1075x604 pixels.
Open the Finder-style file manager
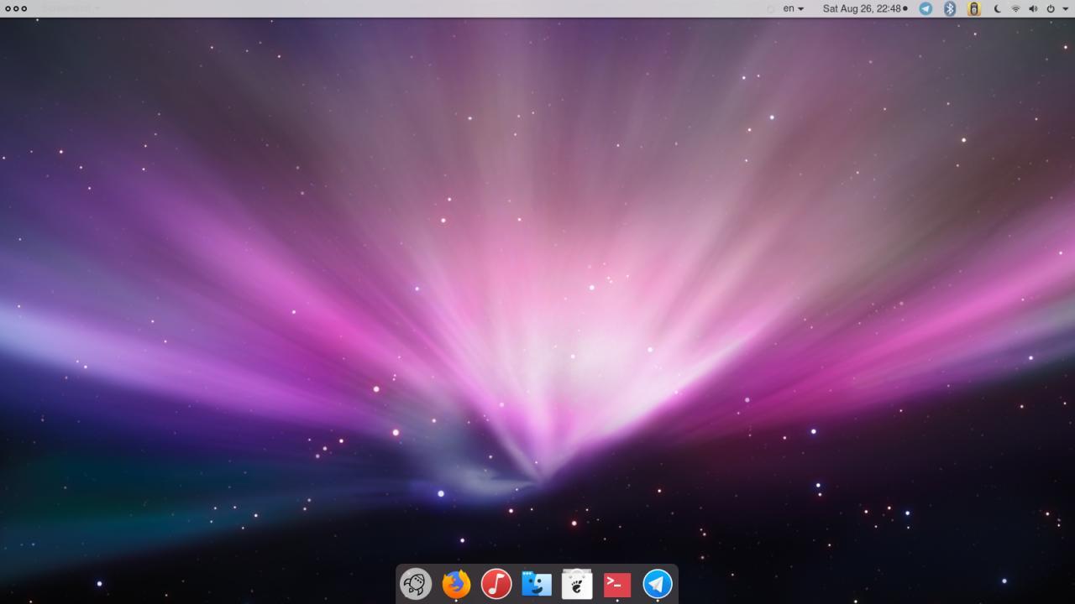pos(537,584)
